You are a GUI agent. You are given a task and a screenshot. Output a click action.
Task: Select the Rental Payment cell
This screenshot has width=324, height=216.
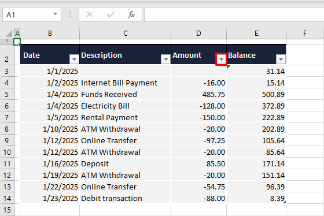click(125, 117)
